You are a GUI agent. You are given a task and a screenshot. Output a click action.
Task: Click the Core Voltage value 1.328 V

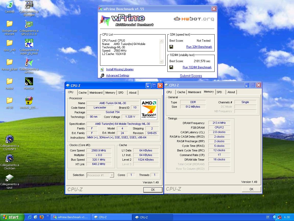[x=130, y=117]
